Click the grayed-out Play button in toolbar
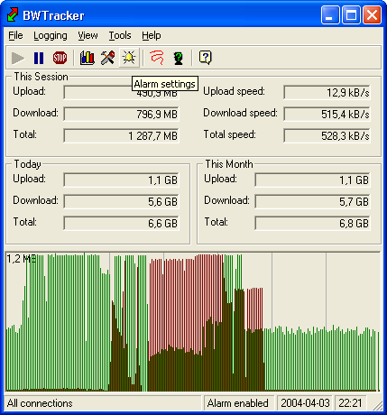The width and height of the screenshot is (387, 415). click(18, 58)
